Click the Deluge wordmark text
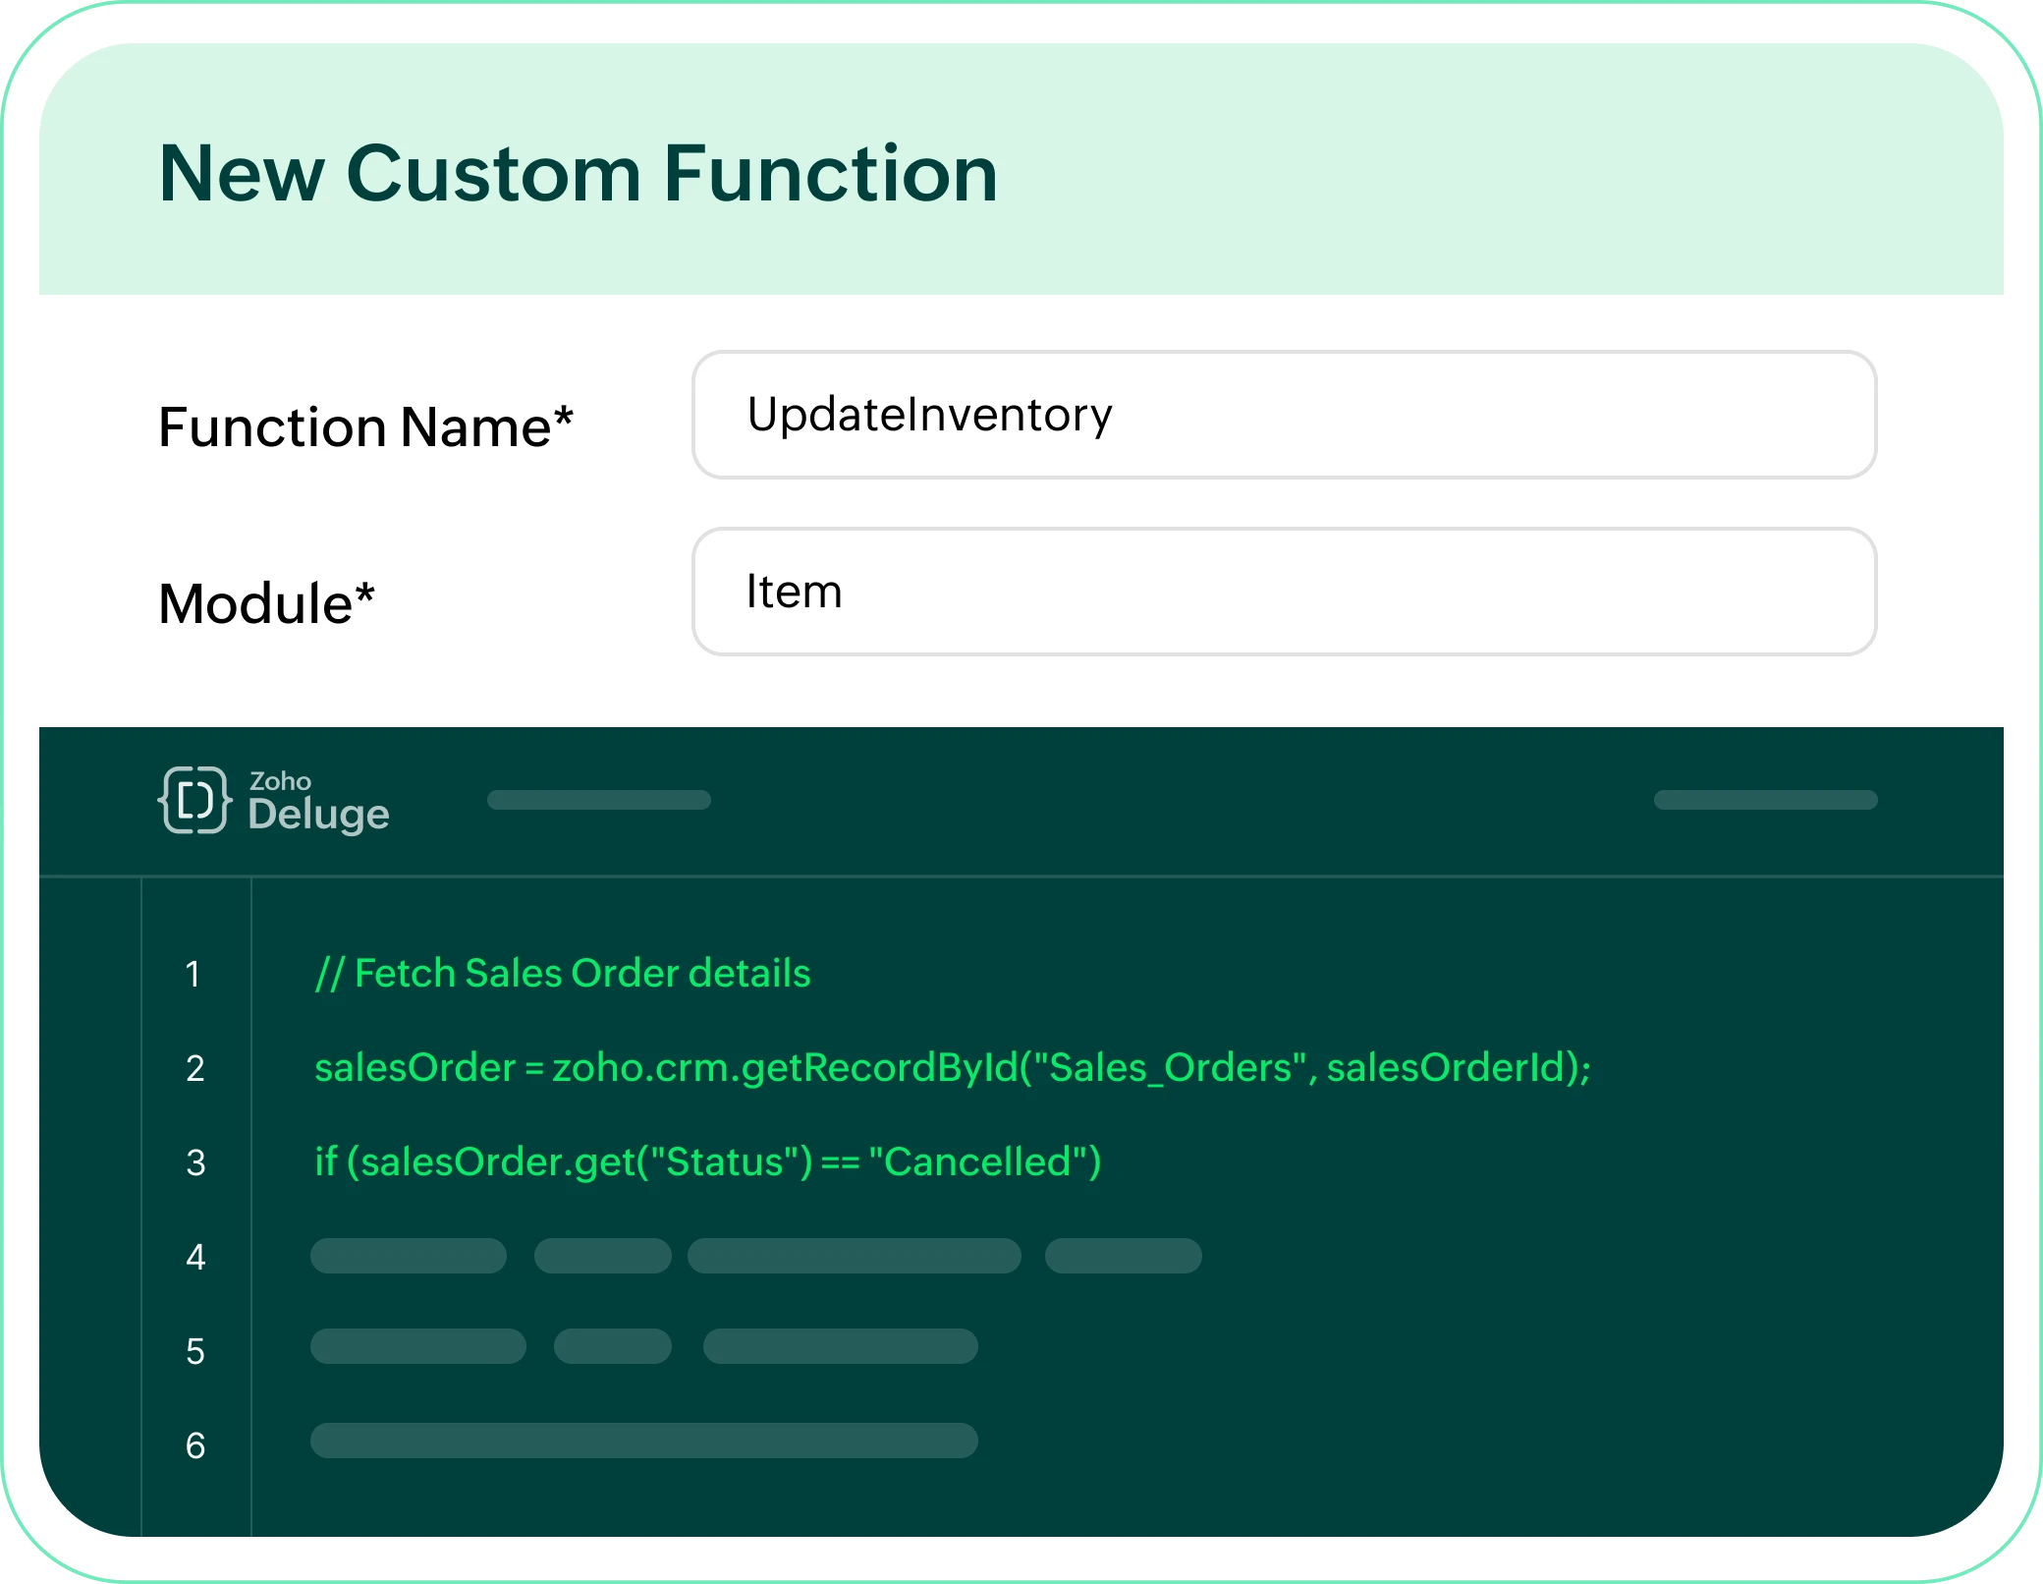 click(318, 816)
